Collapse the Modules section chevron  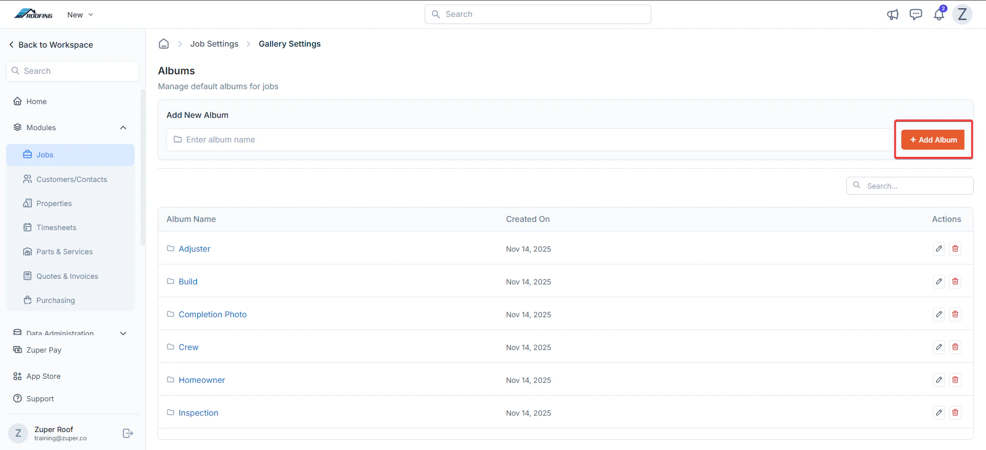coord(123,128)
